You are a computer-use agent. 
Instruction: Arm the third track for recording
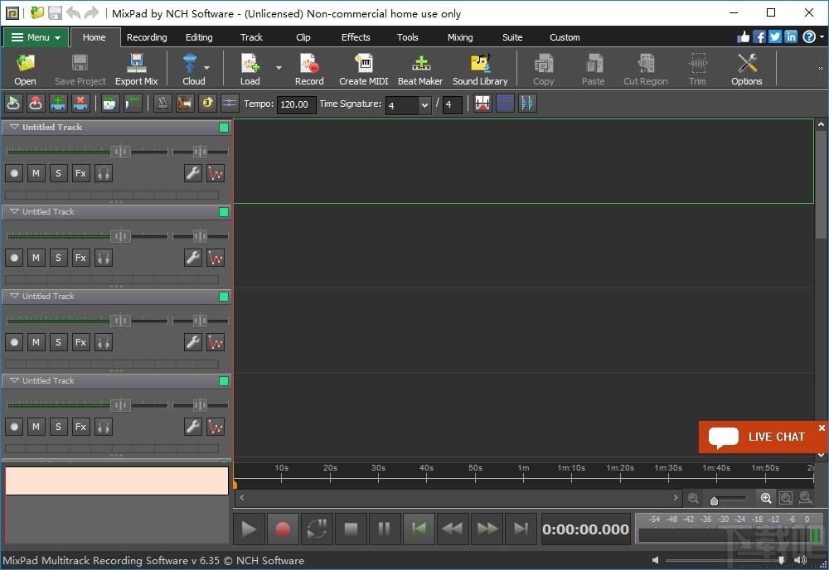14,342
